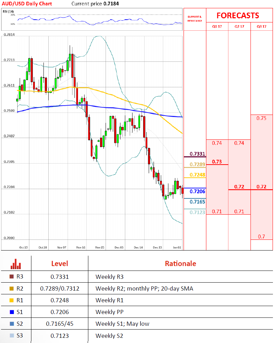275x343 pixels.
Task: Click the 0.7248 resistance level label
Action: coord(197,175)
